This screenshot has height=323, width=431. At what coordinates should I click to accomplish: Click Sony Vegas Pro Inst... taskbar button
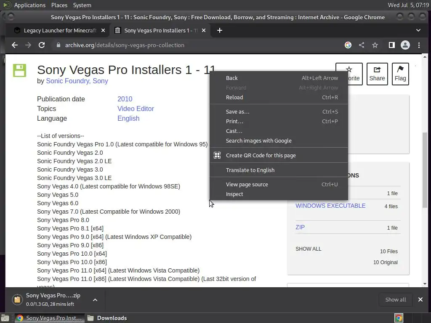tap(49, 318)
